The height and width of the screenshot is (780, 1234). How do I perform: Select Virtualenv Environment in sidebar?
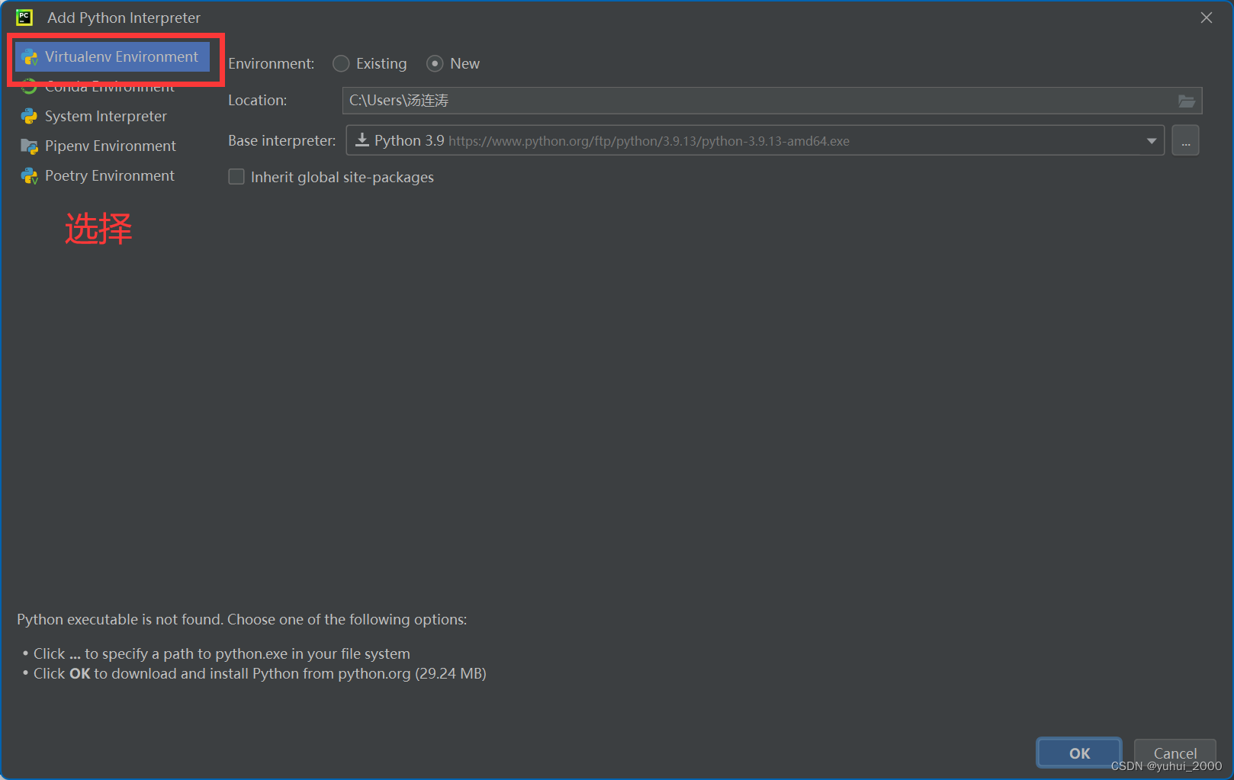[x=112, y=57]
